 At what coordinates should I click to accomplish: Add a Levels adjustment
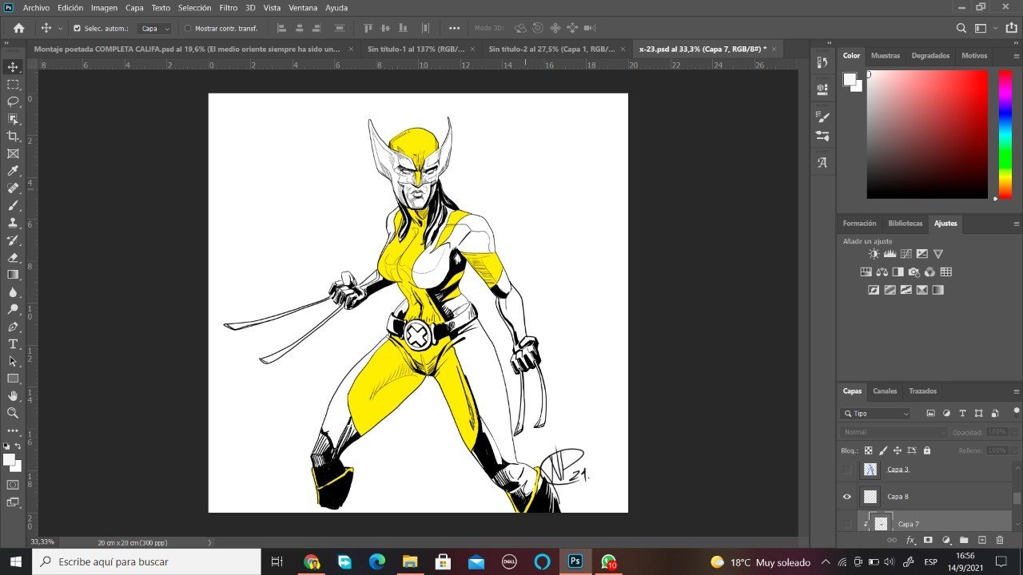tap(890, 254)
